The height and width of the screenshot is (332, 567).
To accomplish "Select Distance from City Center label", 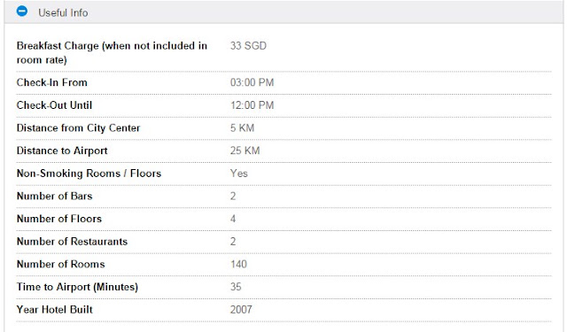I will click(x=78, y=128).
